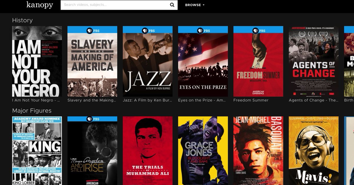Click 'Eyes on the Prize' title link
354x185 pixels.
[x=202, y=100]
